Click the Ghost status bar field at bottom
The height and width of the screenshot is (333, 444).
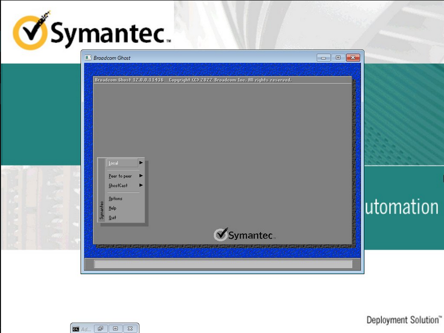pyautogui.click(x=223, y=264)
